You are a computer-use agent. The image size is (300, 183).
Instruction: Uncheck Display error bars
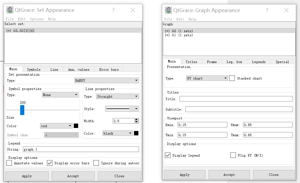pos(50,163)
